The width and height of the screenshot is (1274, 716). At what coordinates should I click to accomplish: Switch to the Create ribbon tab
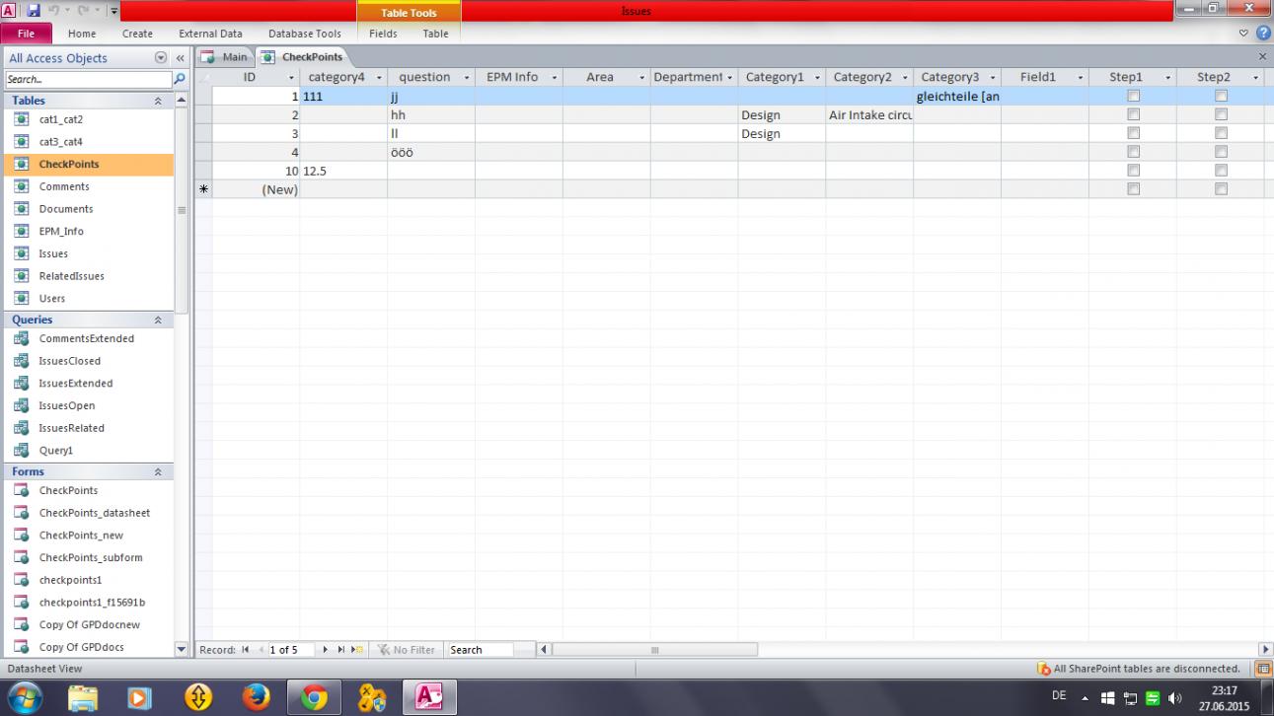click(x=137, y=34)
